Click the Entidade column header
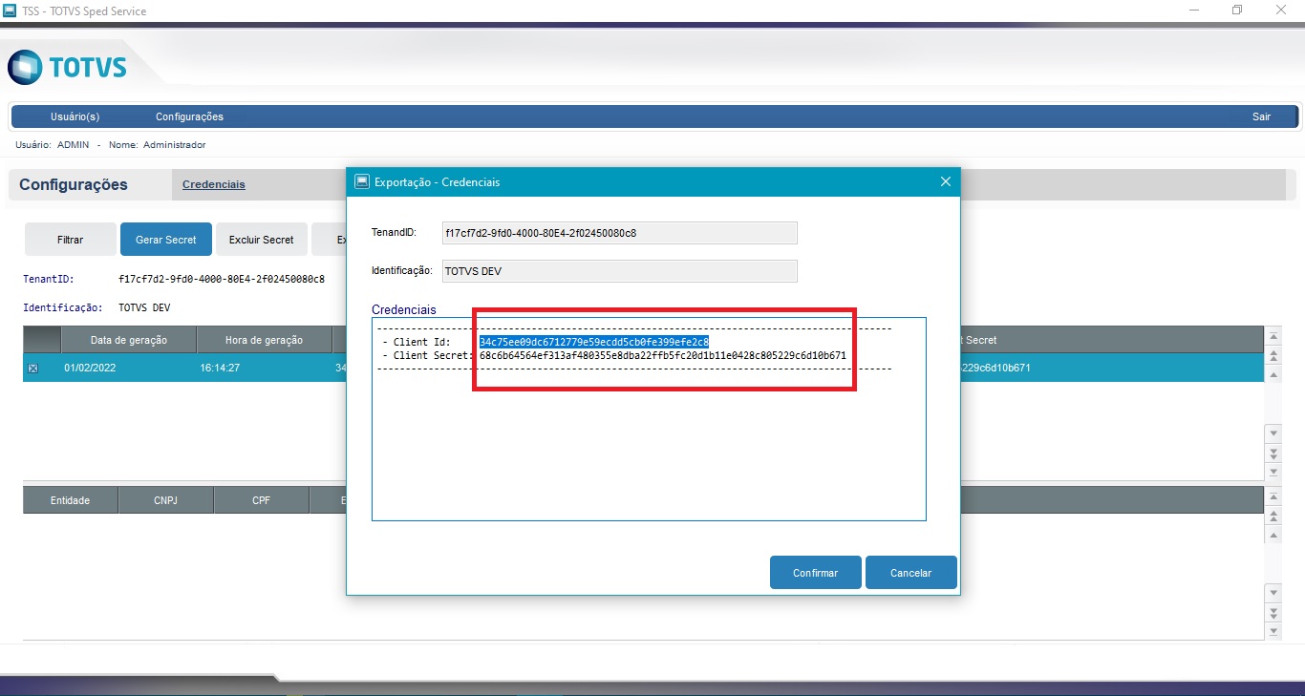The height and width of the screenshot is (696, 1305). coord(71,500)
